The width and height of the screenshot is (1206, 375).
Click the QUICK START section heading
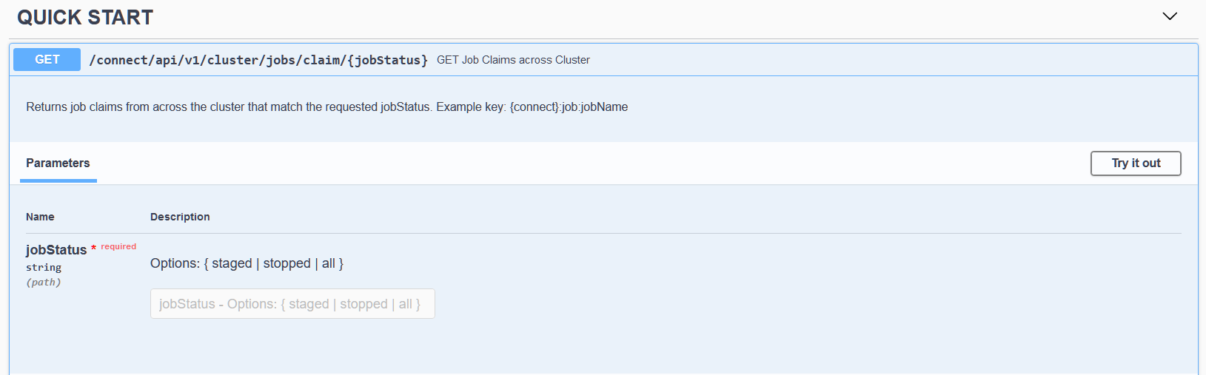click(x=85, y=17)
